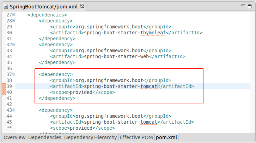Close the SpringBootTomcat/pom.xml editor tab
Image resolution: width=256 pixels, height=143 pixels.
(x=82, y=7)
